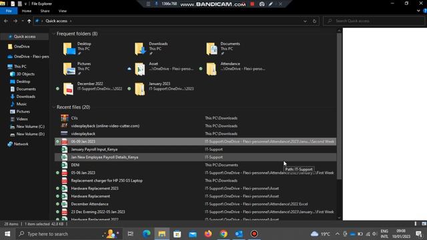Select OneDrive in the navigation pane
The height and width of the screenshot is (240, 427).
click(22, 47)
